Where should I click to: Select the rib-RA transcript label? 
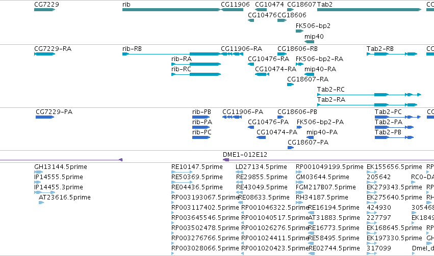click(182, 59)
